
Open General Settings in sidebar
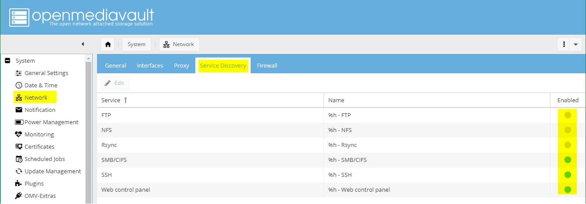coord(46,73)
